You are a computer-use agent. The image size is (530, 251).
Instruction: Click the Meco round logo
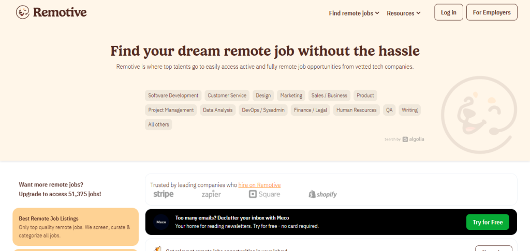(161, 222)
